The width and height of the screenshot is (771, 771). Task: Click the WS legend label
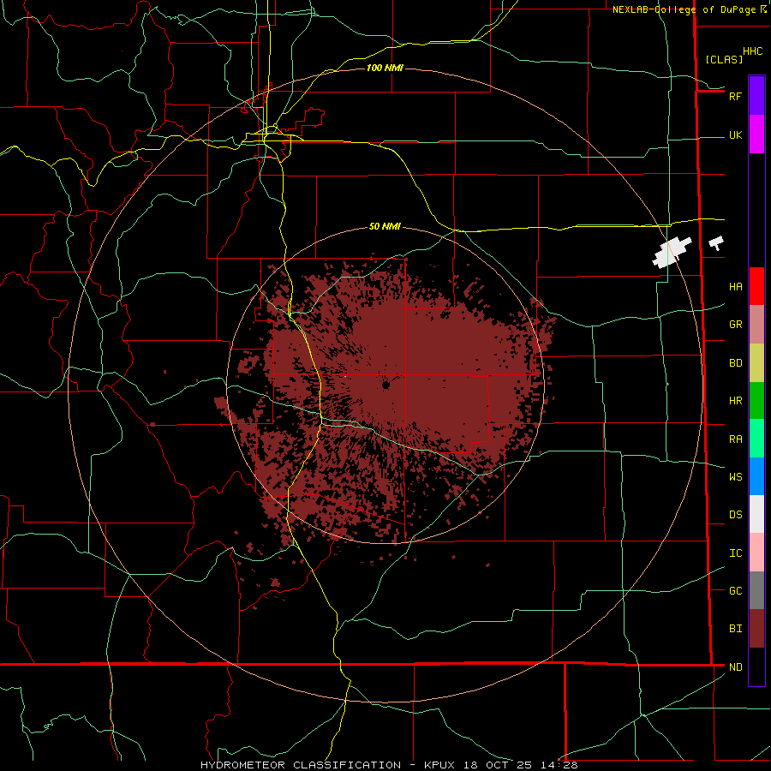[735, 477]
